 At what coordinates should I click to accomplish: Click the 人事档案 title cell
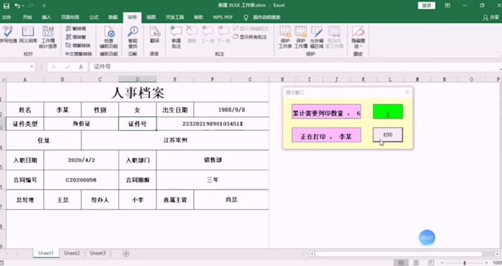point(137,92)
